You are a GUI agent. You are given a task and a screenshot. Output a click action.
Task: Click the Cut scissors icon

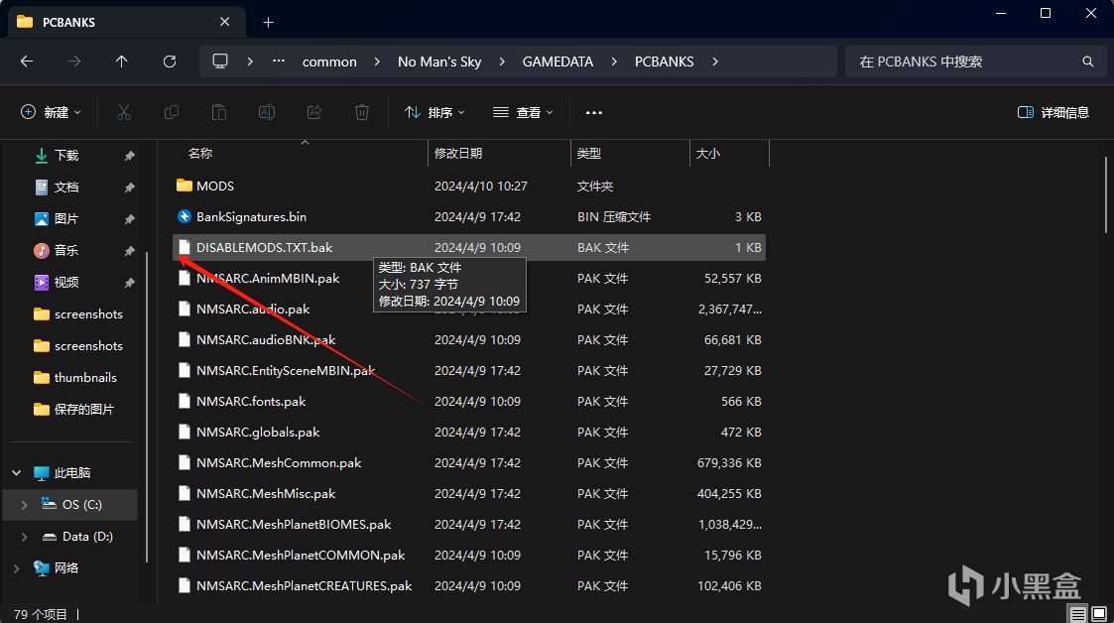(124, 112)
